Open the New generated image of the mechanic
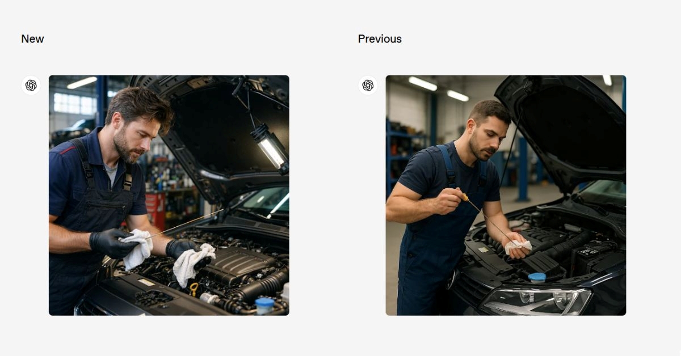 (169, 196)
